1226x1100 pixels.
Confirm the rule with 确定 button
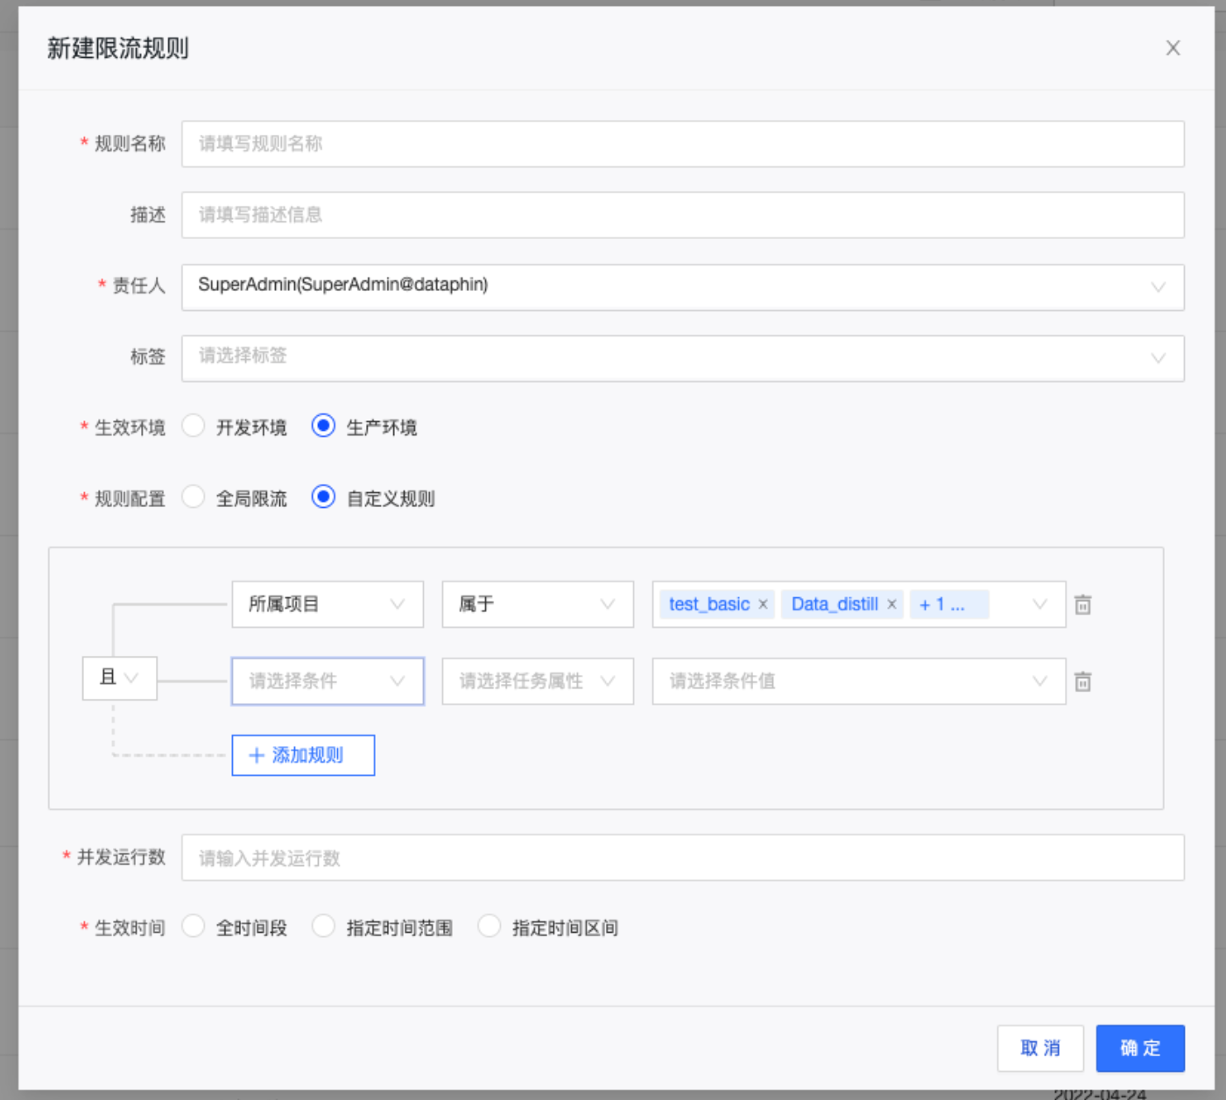point(1139,1048)
